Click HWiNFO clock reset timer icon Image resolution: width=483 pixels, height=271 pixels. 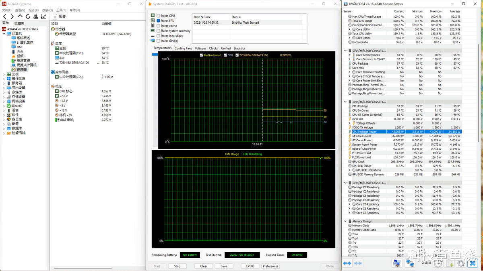[x=439, y=263]
